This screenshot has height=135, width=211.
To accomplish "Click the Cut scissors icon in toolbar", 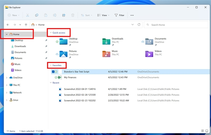I will coord(28,15).
